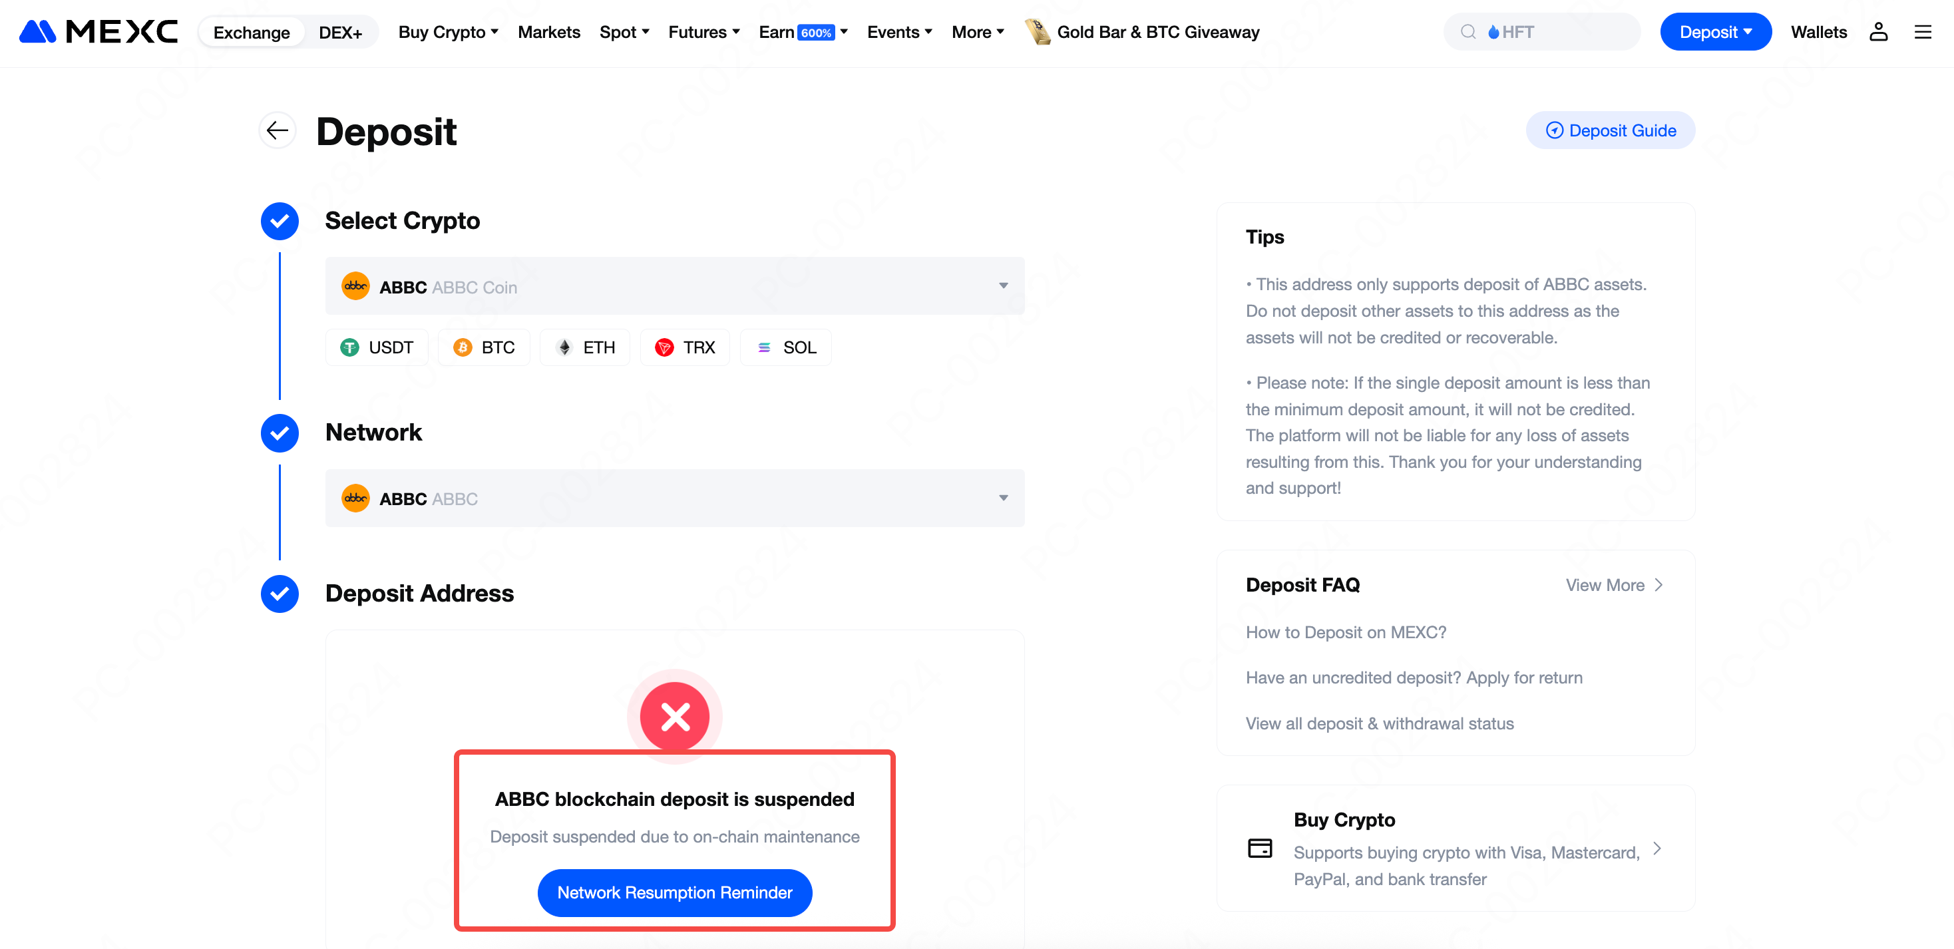
Task: Click the Network Resumption Reminder button
Action: point(674,892)
